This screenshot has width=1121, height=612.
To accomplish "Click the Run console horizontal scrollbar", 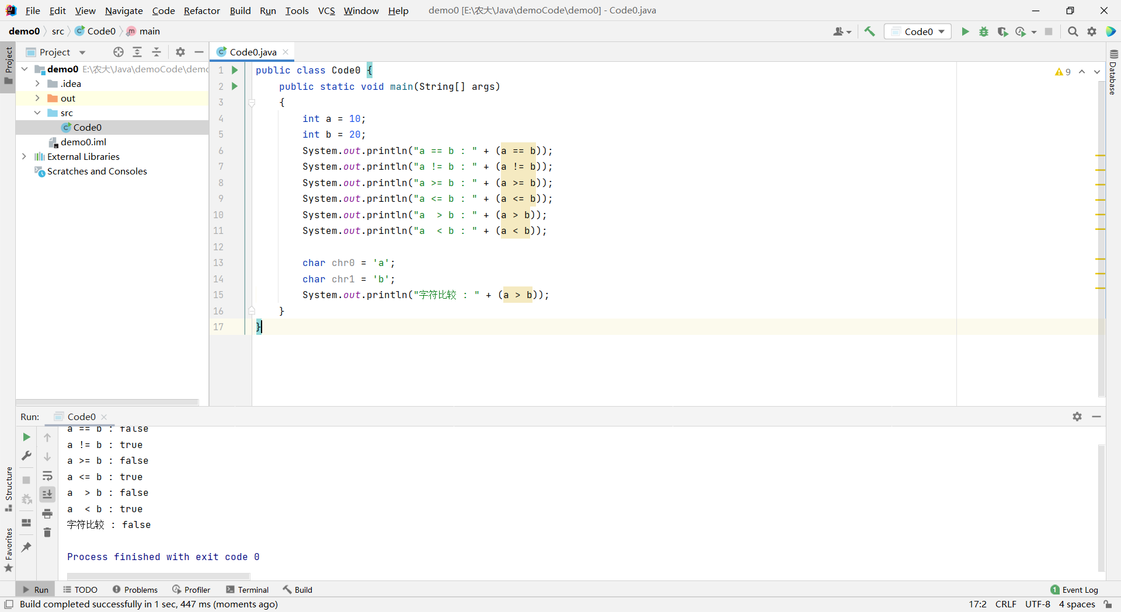I will [158, 576].
